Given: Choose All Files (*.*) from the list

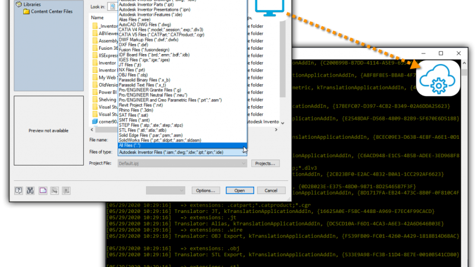Looking at the screenshot, I should tap(182, 145).
